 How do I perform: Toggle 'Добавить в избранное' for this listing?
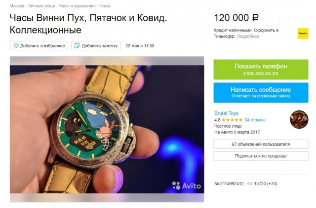pyautogui.click(x=39, y=46)
